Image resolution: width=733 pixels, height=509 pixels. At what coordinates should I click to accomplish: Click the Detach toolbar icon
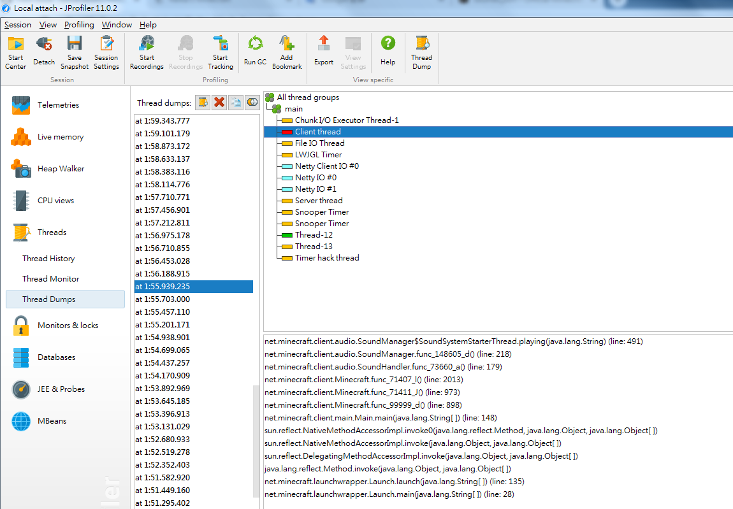[x=44, y=52]
